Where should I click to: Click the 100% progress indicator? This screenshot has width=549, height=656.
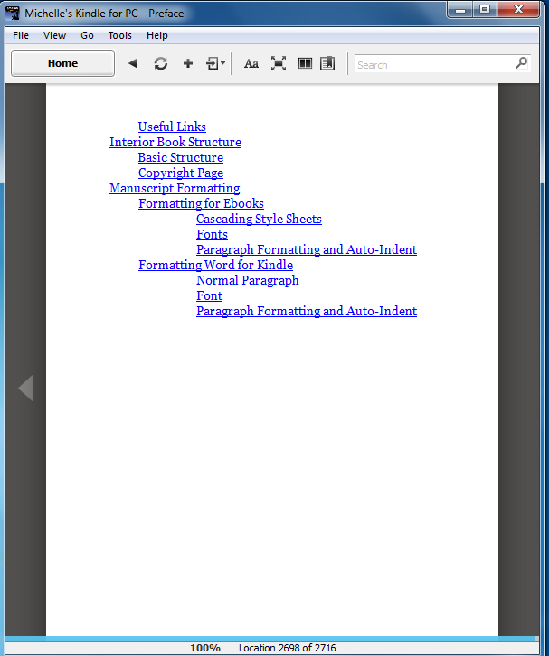[x=205, y=648]
